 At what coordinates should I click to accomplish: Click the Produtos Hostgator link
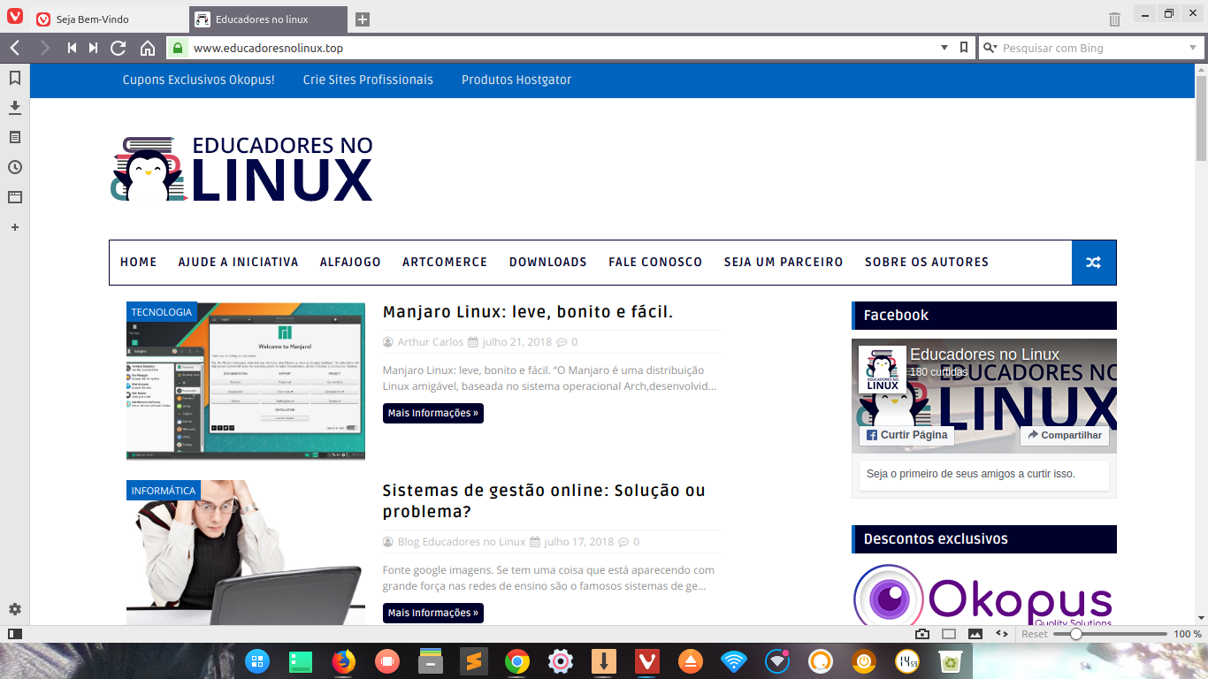(x=516, y=80)
